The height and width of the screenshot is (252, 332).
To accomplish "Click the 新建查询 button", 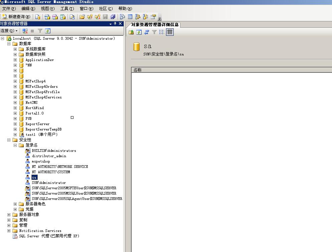I will pyautogui.click(x=16, y=17).
